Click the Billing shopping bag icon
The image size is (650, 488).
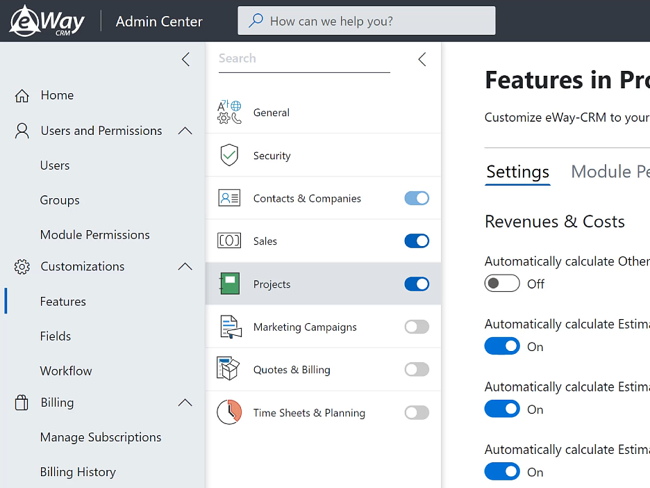click(22, 402)
